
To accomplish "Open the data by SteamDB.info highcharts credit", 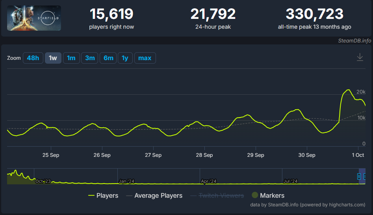I will point(308,205).
